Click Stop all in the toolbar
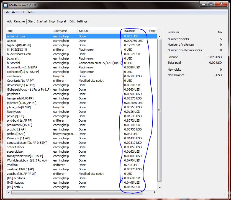 click(x=61, y=21)
